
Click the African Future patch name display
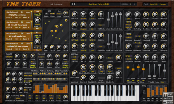(x=98, y=4)
